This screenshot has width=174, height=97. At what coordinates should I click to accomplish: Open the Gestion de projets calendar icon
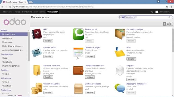tap(78, 52)
